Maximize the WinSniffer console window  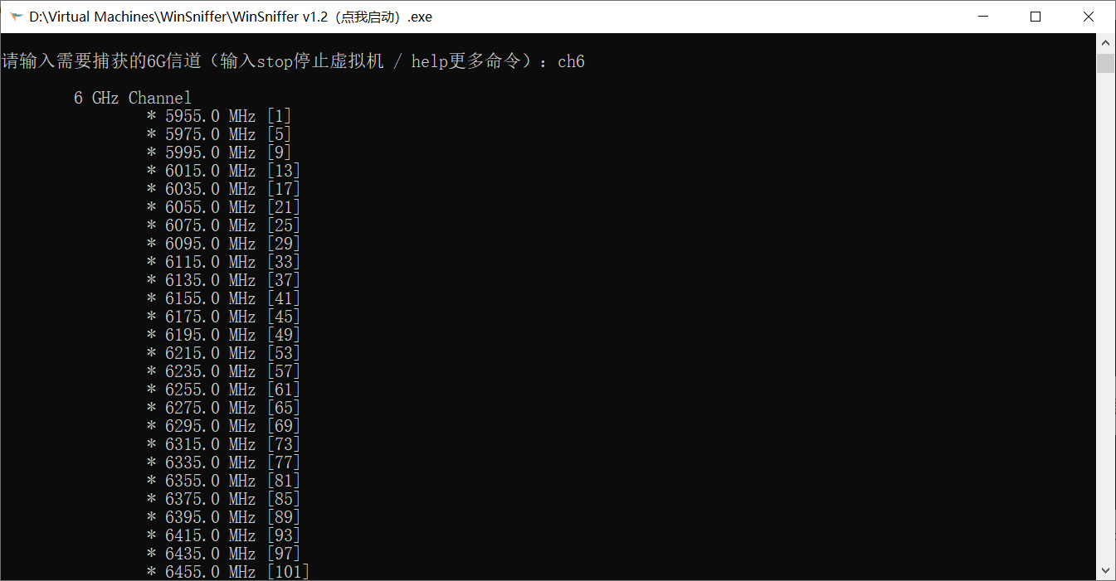point(1036,17)
